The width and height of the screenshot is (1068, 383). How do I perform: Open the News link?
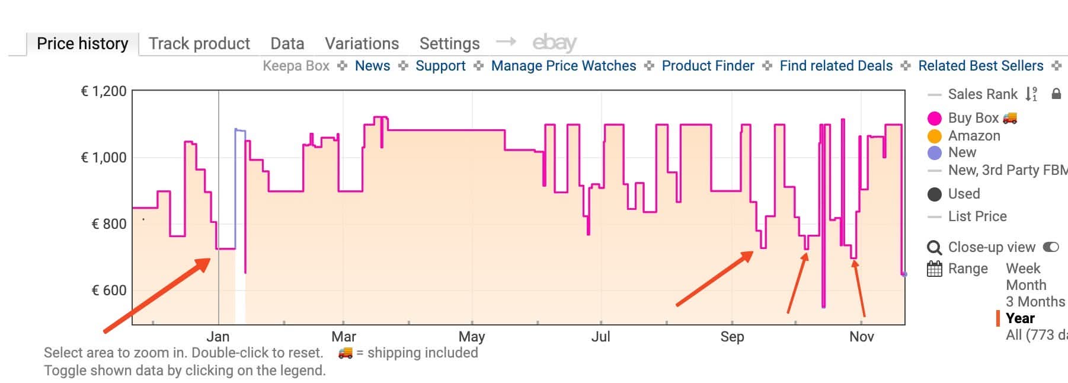(372, 66)
